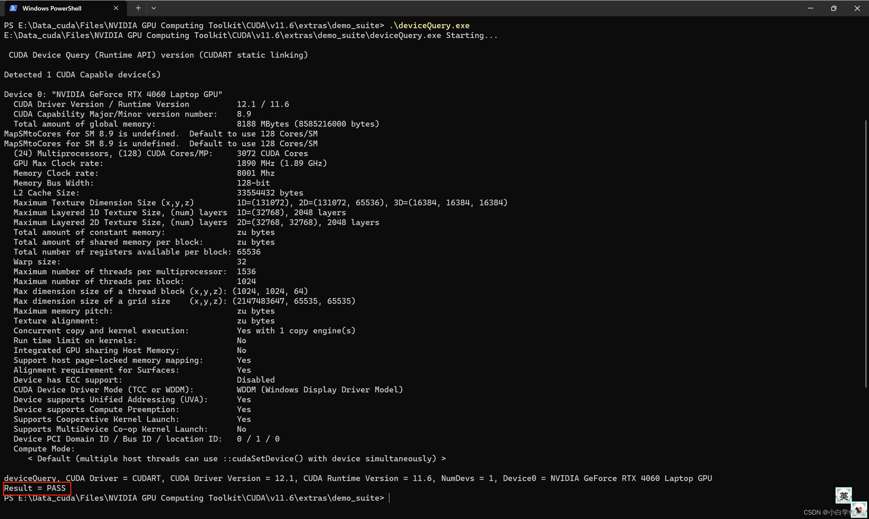The height and width of the screenshot is (519, 869).
Task: Click the 3D texture dimension value 3D=(16384, 16384, 16384)
Action: pyautogui.click(x=451, y=203)
